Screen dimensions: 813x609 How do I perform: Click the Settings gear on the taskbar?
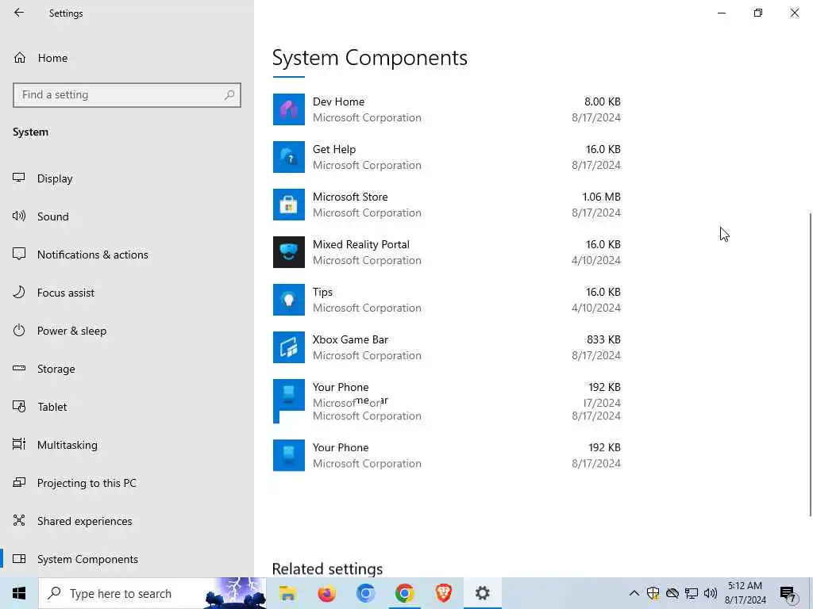pyautogui.click(x=482, y=593)
